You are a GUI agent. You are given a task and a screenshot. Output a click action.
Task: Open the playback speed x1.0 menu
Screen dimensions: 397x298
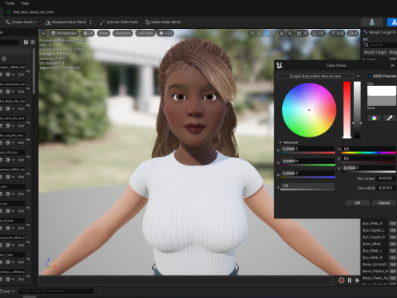coord(165,33)
